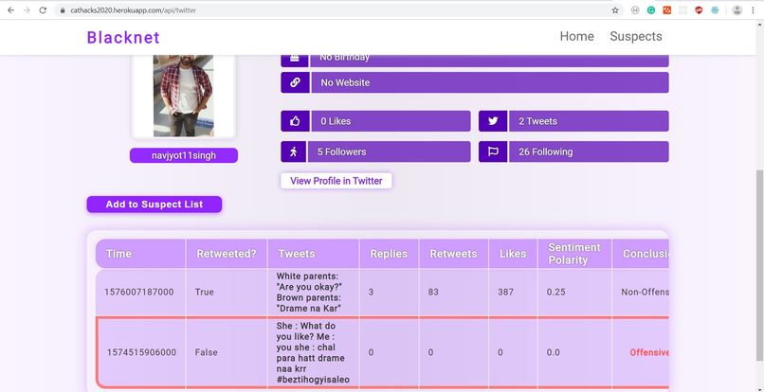Open Chrome three-dot menu
The width and height of the screenshot is (764, 392).
753,9
